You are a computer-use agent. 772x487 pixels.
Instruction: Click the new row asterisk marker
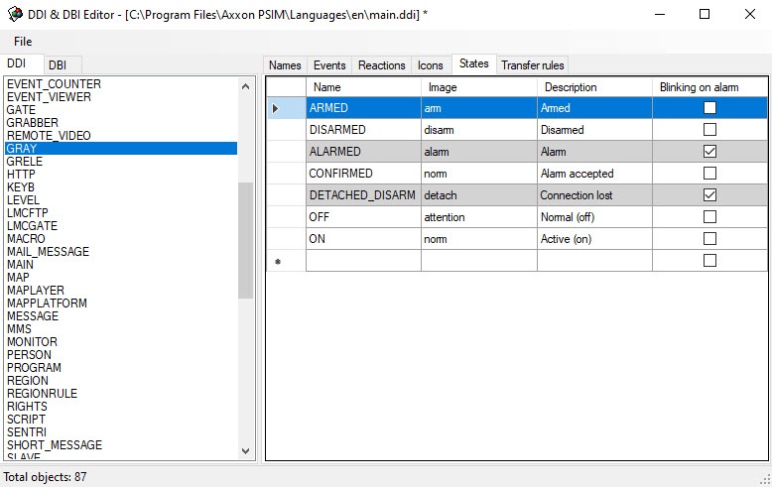pos(277,262)
